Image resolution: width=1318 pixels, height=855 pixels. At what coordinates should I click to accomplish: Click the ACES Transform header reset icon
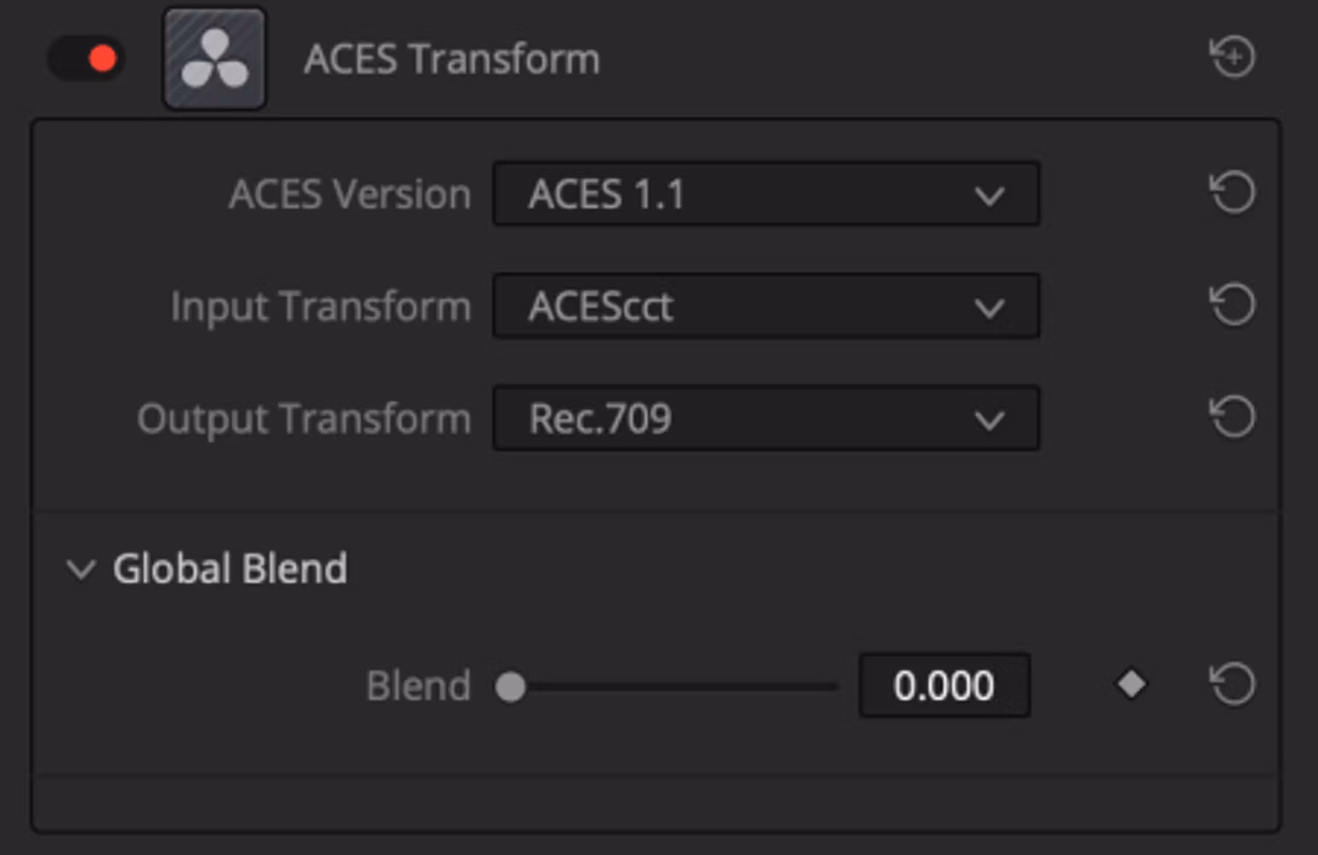(1232, 57)
